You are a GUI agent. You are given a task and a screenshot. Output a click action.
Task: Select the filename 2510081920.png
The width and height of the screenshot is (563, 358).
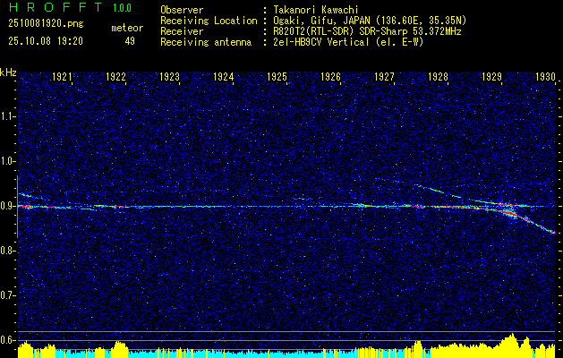pos(46,24)
